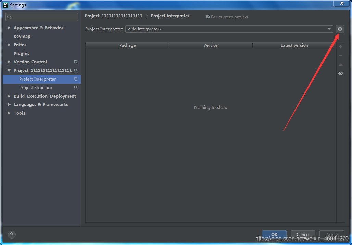Viewport: 352px width, 245px height.
Task: Close the Settings dialog window
Action: [x=341, y=3]
